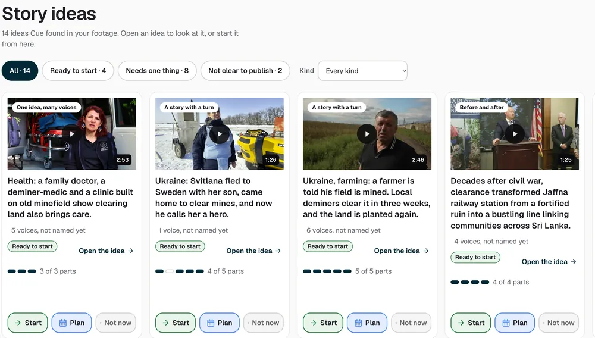Viewport: 595px width, 338px height.
Task: Click 6 voices, not named yet
Action: point(343,230)
